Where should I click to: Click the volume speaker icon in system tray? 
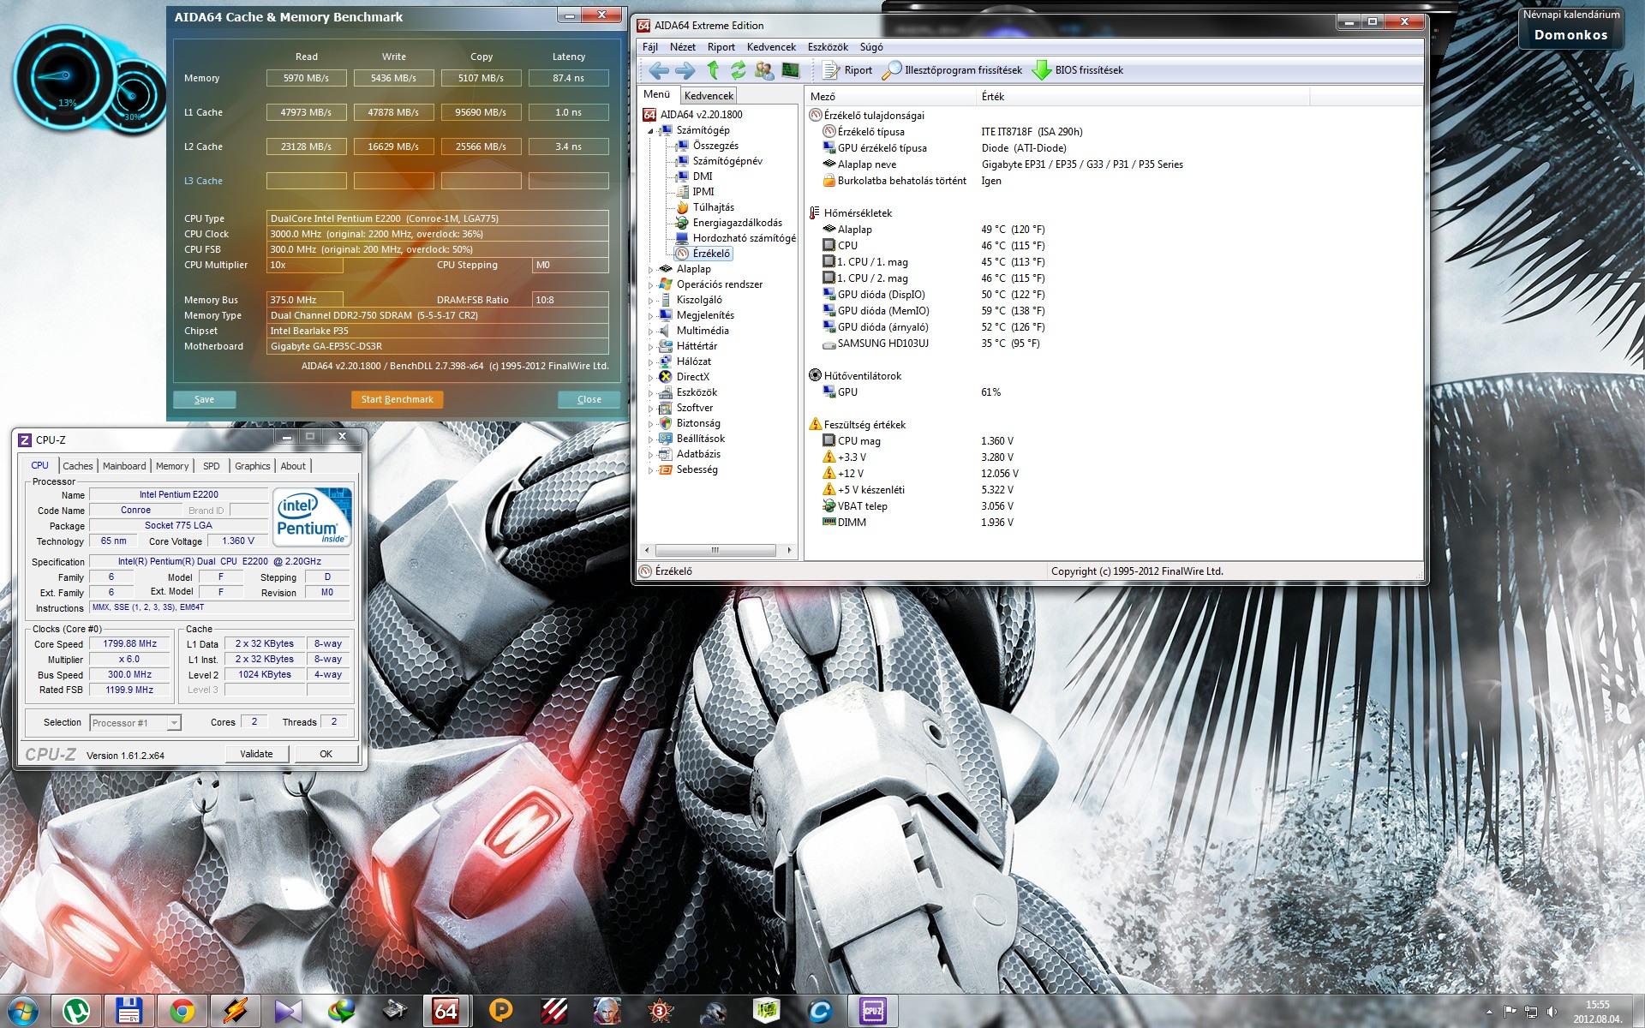pyautogui.click(x=1551, y=1012)
